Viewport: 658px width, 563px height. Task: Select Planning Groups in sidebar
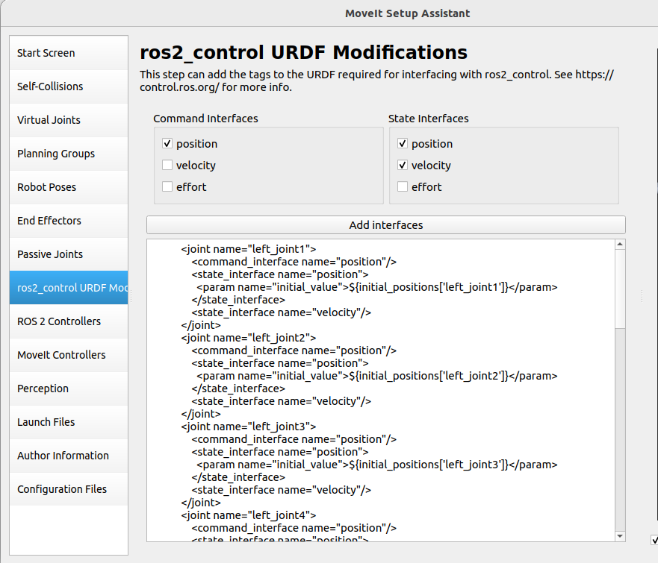point(69,154)
